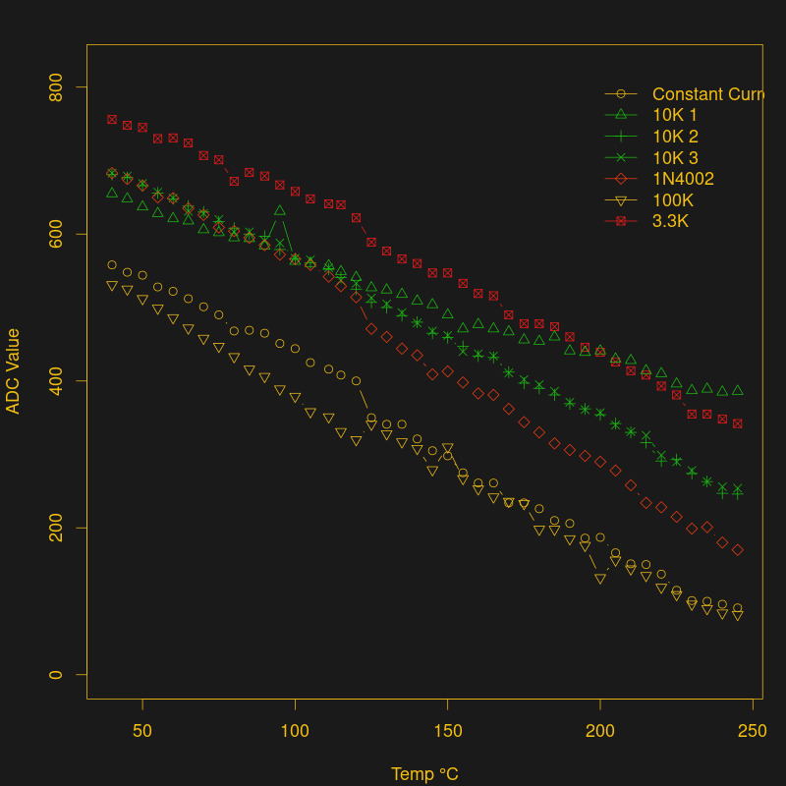Click the 800 tick label on y-axis
This screenshot has width=786, height=786.
click(x=57, y=88)
